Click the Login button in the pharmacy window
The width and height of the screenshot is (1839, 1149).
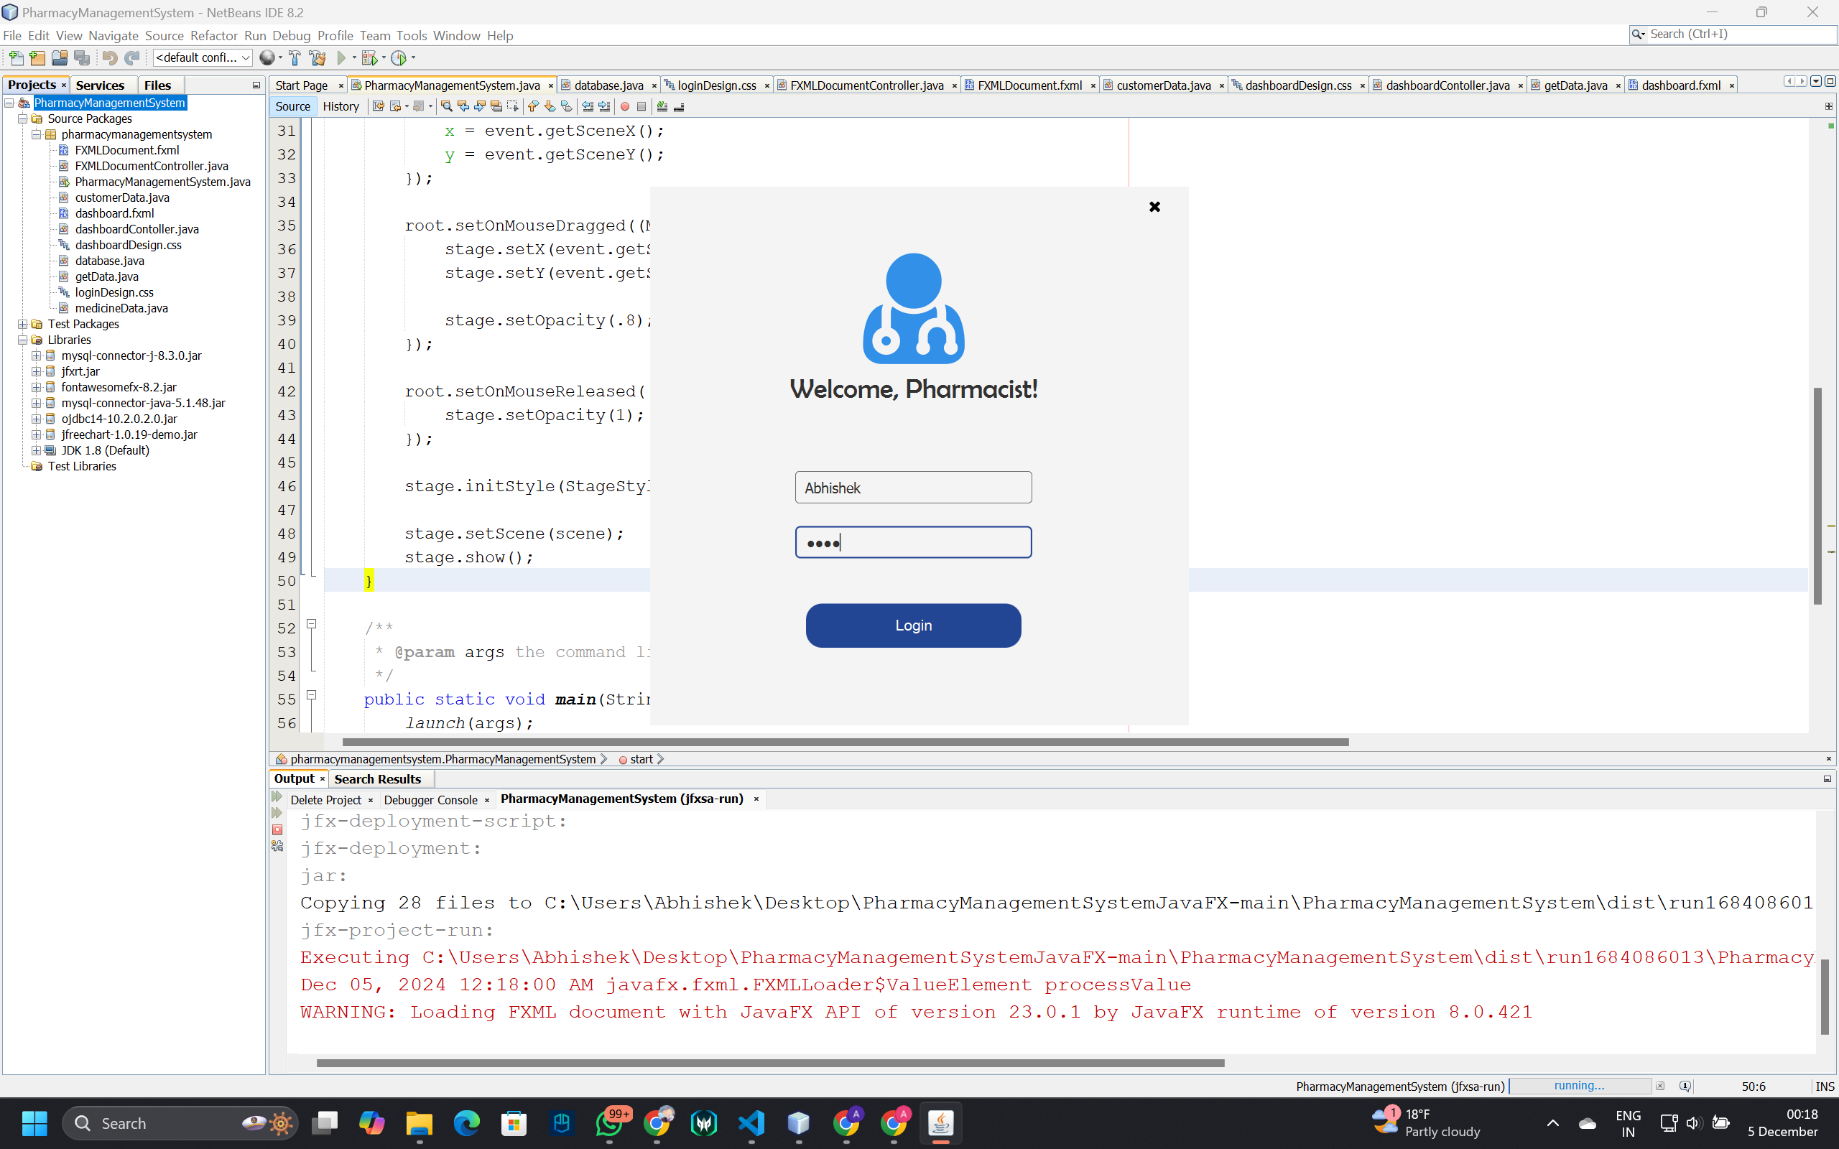tap(914, 625)
